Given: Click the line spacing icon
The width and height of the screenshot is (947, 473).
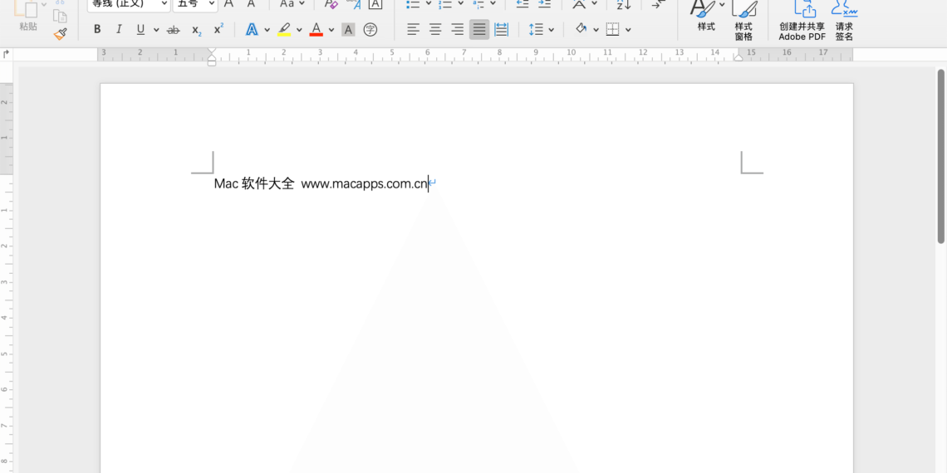Looking at the screenshot, I should pos(536,29).
